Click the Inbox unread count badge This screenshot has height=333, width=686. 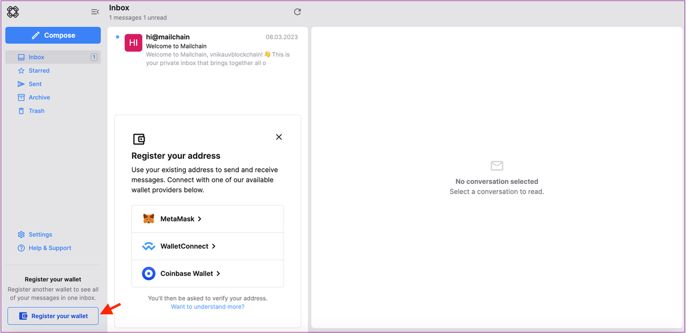[94, 57]
